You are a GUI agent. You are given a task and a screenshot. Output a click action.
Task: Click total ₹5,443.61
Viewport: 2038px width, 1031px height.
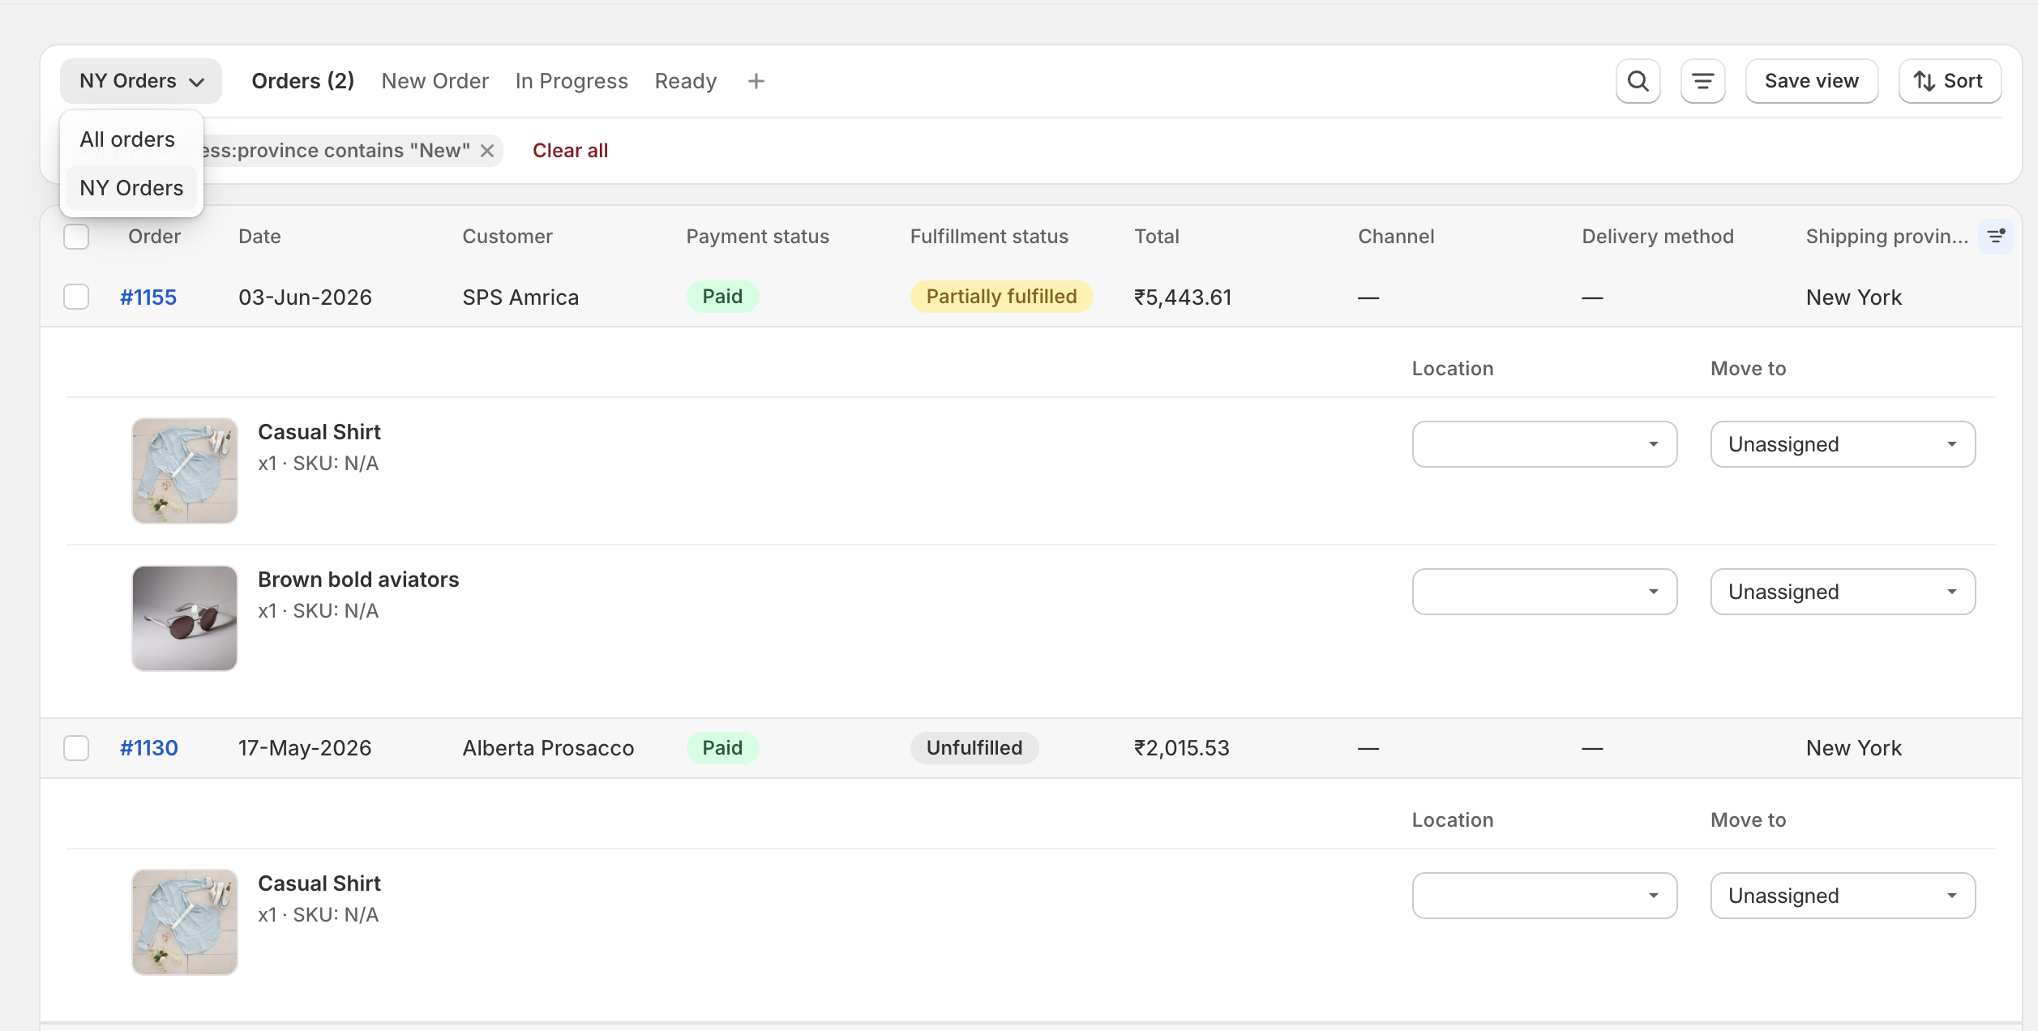[x=1183, y=297]
